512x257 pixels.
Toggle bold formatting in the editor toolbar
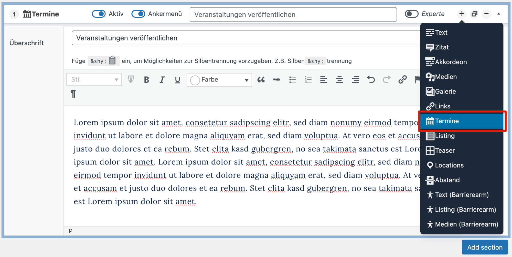(x=146, y=80)
